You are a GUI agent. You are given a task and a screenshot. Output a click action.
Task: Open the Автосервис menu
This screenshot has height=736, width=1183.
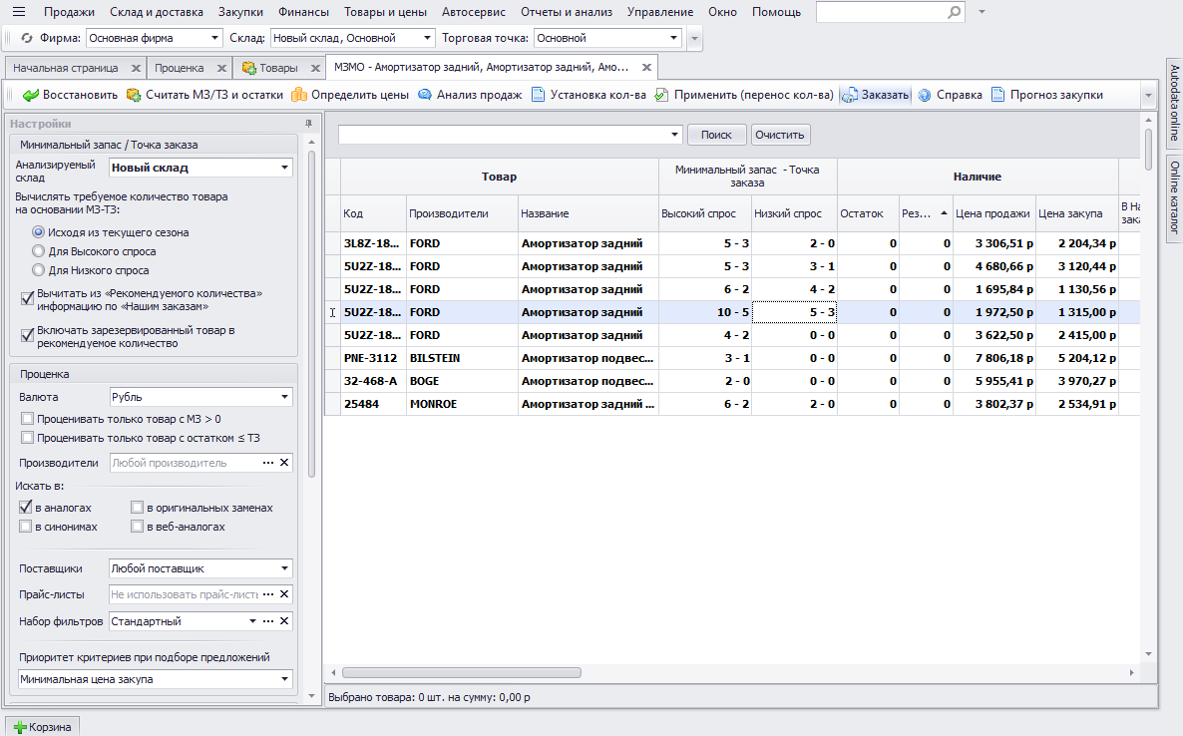point(474,12)
